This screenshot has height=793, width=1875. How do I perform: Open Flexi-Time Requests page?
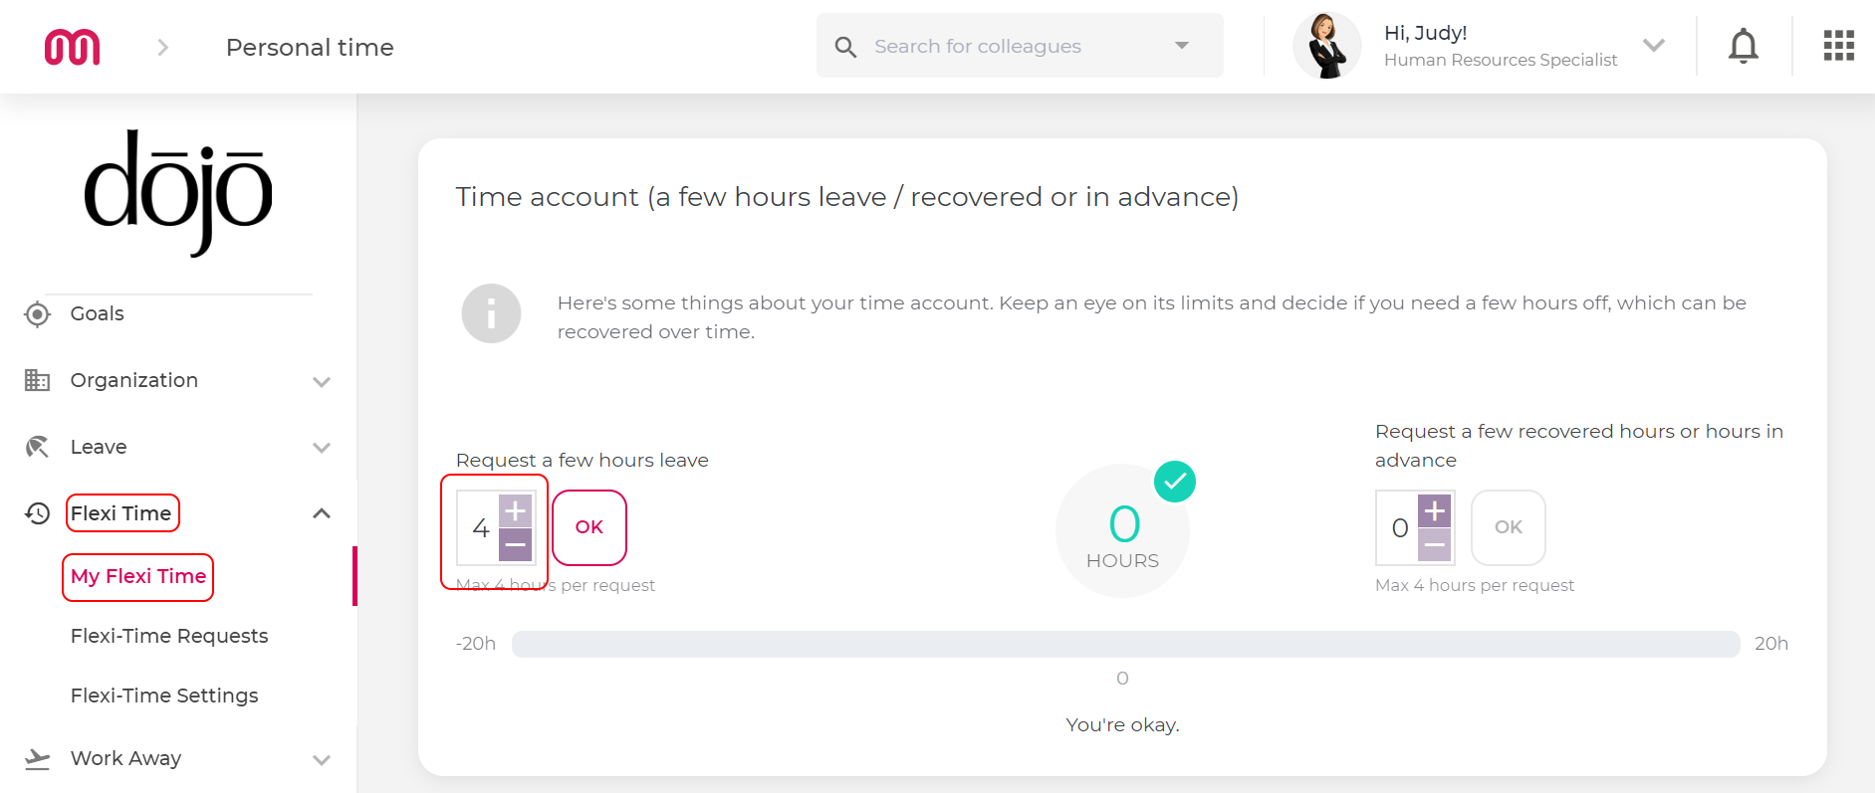(x=169, y=636)
